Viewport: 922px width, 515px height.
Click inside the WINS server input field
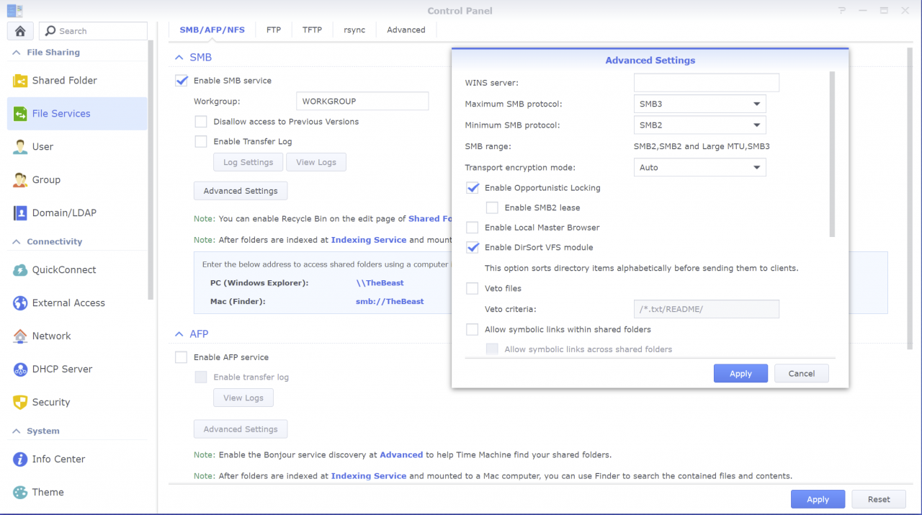pyautogui.click(x=706, y=82)
